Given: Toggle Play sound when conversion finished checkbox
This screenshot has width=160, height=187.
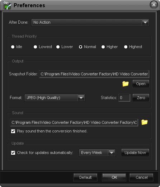Looking at the screenshot, I should (13, 131).
